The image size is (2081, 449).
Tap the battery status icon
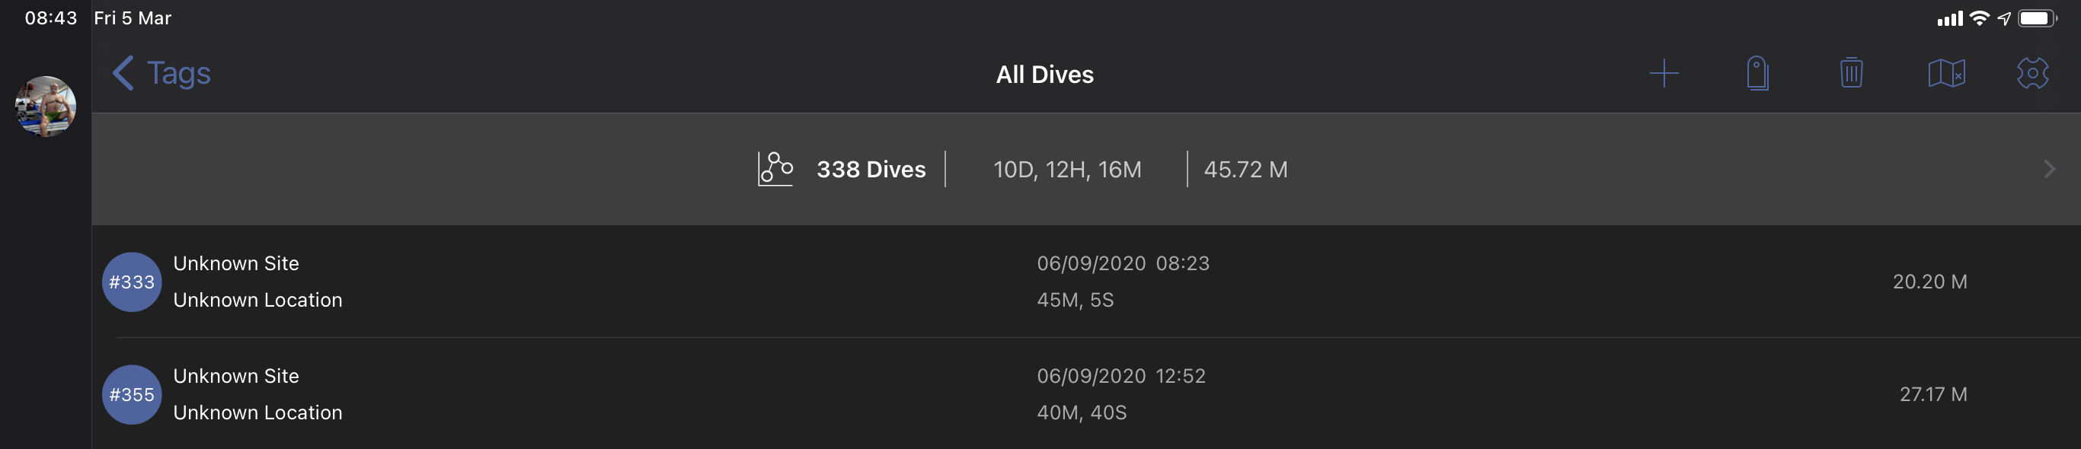pyautogui.click(x=2036, y=18)
